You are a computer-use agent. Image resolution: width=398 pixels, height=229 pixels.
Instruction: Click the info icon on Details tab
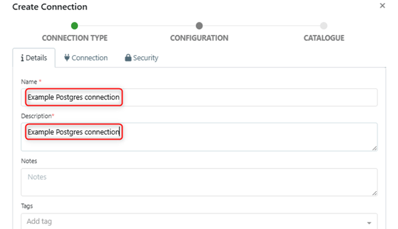[23, 58]
